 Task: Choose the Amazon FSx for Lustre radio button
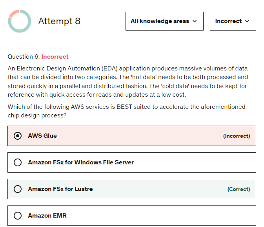[18, 189]
